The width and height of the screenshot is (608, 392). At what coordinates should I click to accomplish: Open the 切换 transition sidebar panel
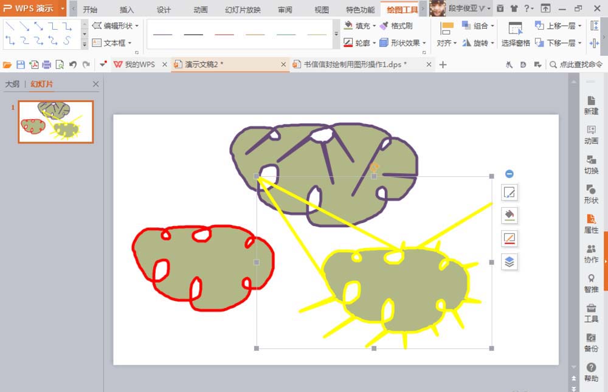[x=591, y=165]
